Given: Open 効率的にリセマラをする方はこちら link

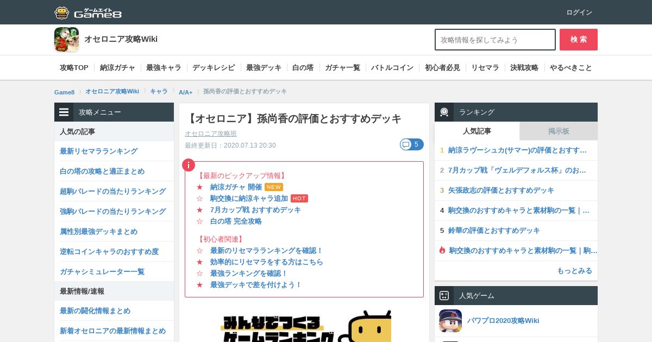Looking at the screenshot, I should pos(267,262).
